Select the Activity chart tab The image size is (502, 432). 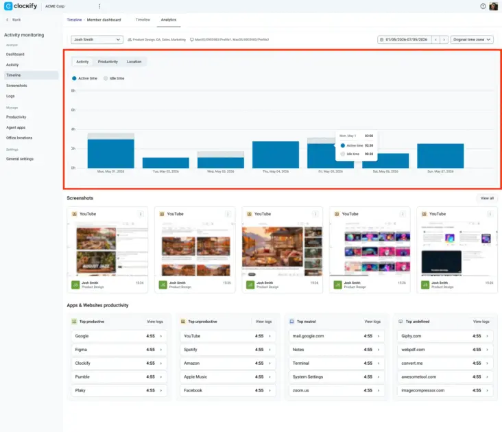82,62
